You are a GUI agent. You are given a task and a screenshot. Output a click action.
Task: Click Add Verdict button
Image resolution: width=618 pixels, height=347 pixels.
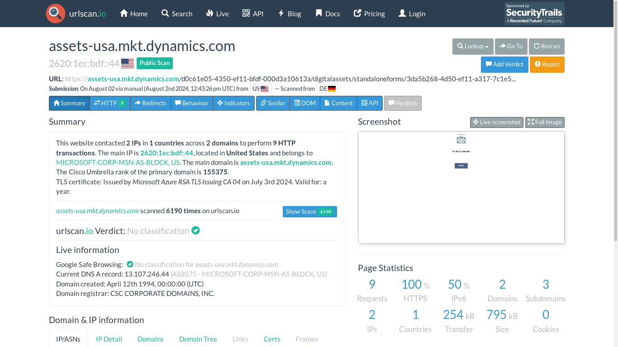(x=504, y=65)
